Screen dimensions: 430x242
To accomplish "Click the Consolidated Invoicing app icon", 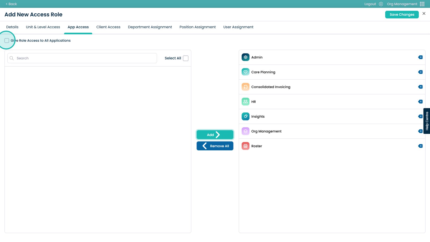I will (245, 87).
